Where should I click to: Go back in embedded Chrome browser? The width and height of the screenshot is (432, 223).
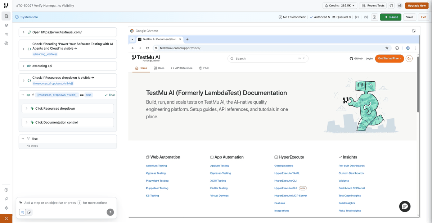tap(132, 48)
